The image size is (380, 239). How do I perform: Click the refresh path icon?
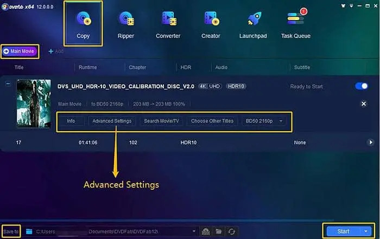(231, 231)
